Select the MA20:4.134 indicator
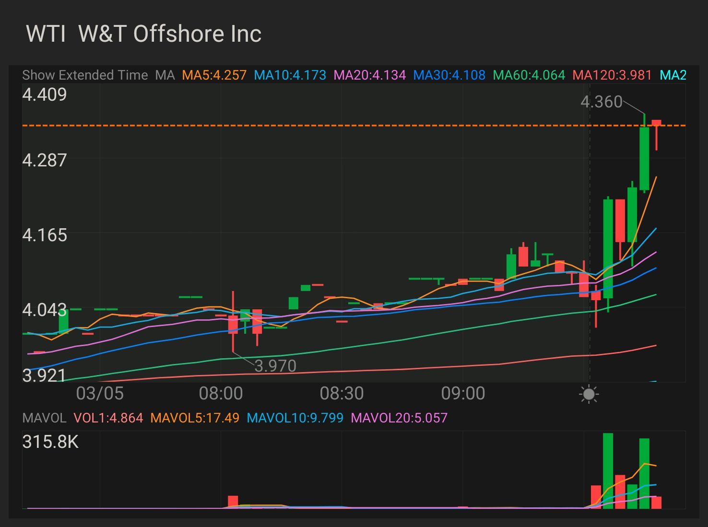 click(x=370, y=75)
